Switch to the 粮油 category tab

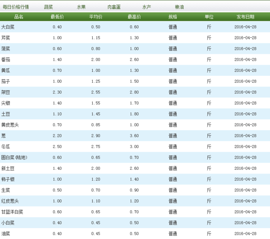click(x=179, y=7)
